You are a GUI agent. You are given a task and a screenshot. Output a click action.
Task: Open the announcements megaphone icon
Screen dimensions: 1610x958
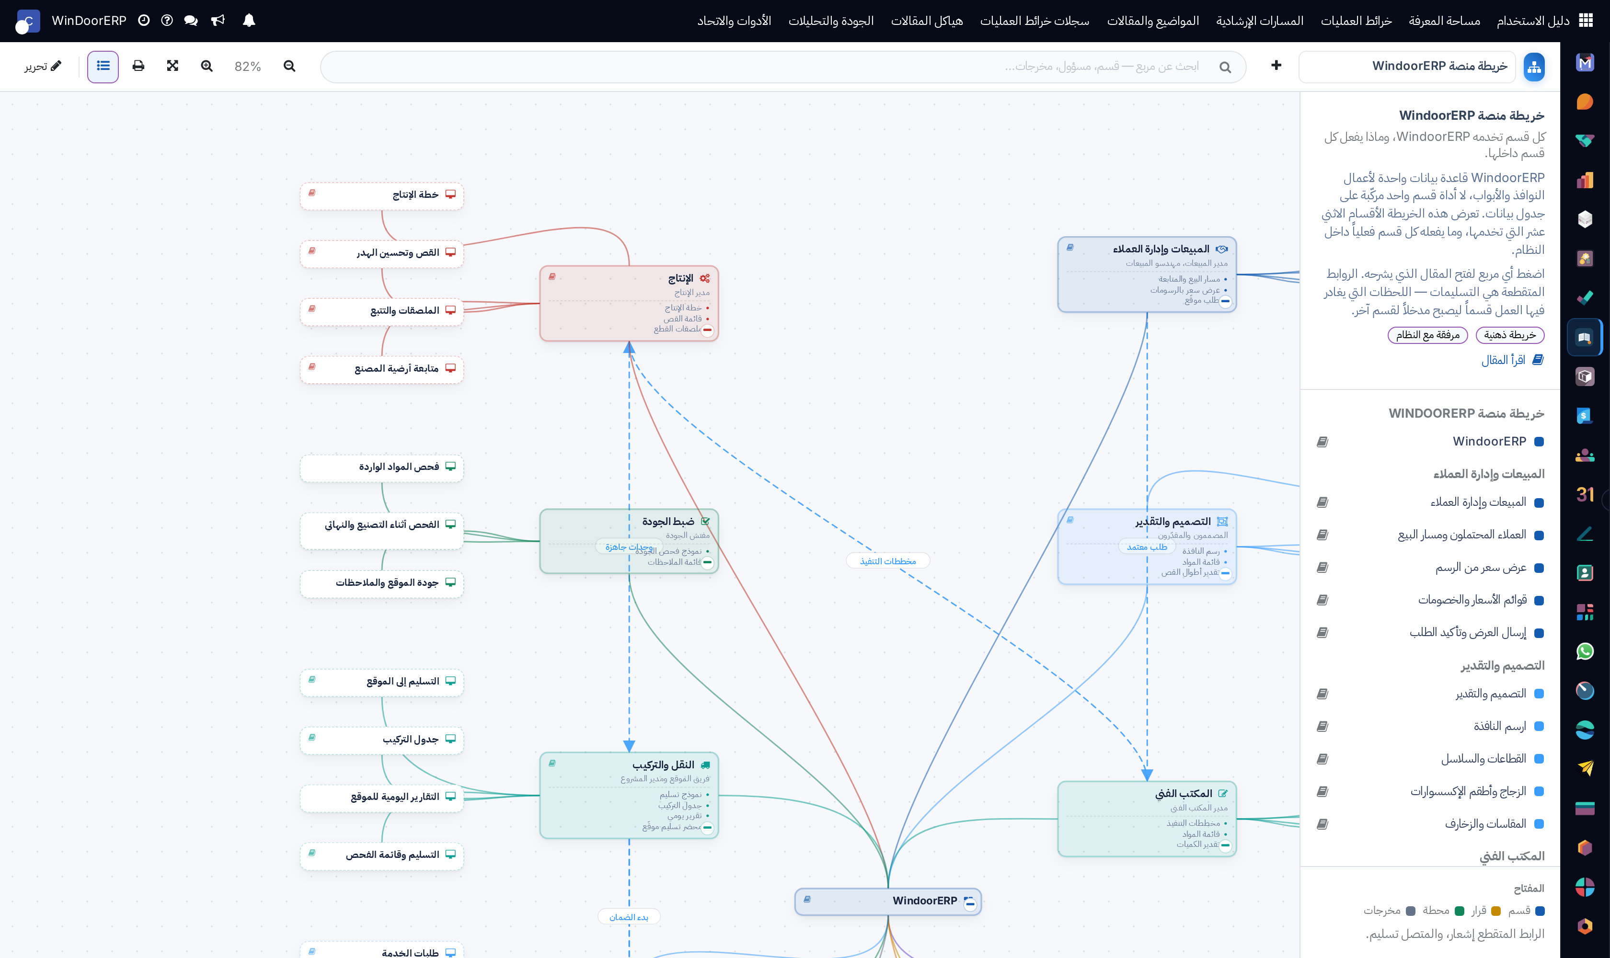[x=218, y=21]
